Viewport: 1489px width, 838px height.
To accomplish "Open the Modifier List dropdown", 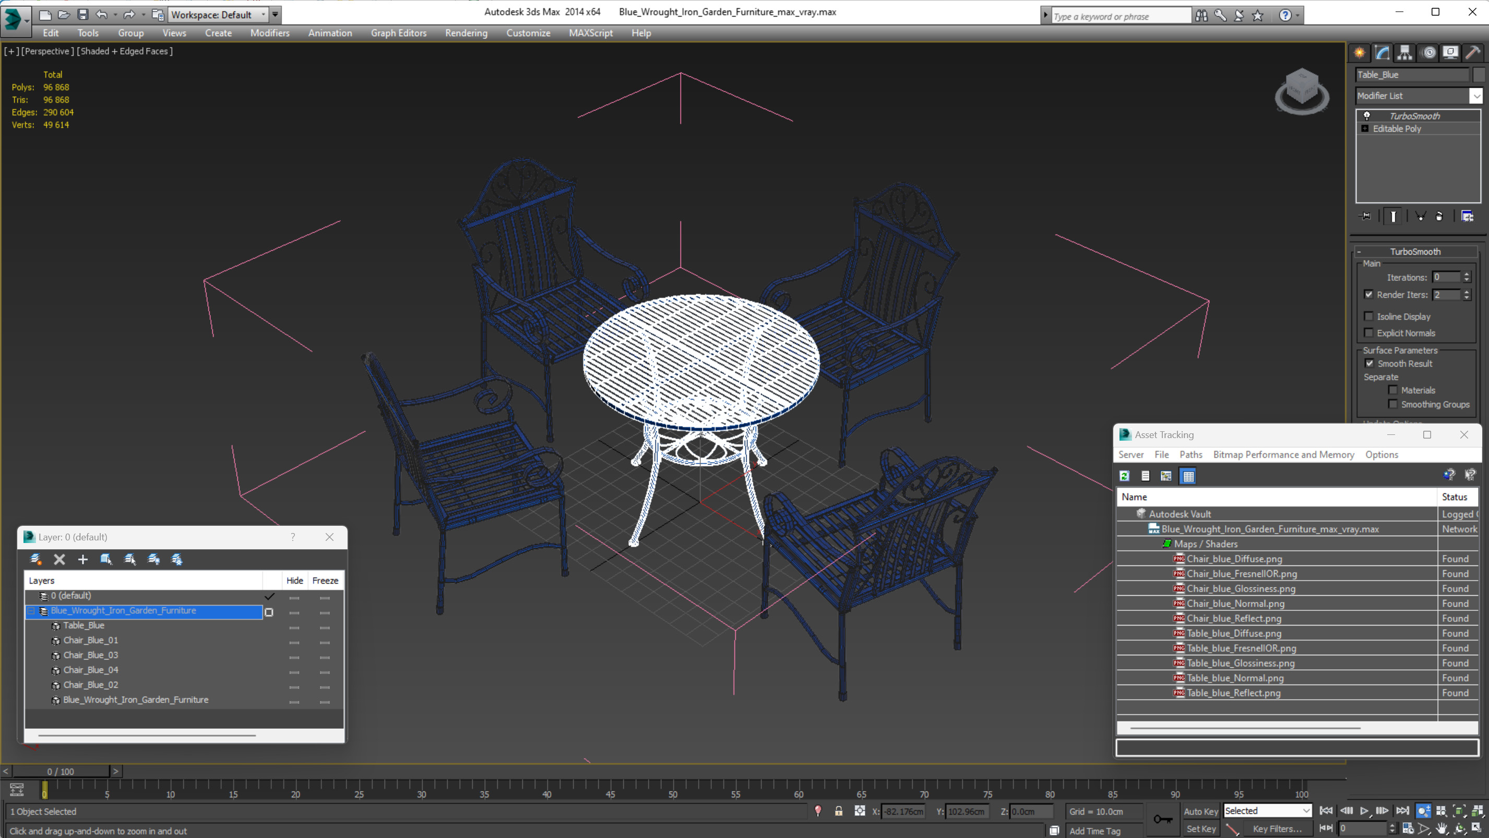I will coord(1476,96).
